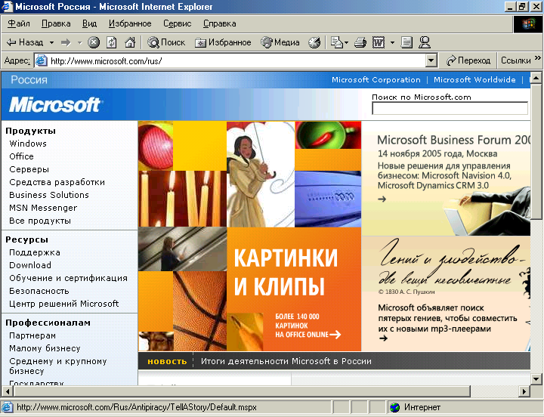Open the Справка menu
The height and width of the screenshot is (417, 544).
[x=220, y=23]
